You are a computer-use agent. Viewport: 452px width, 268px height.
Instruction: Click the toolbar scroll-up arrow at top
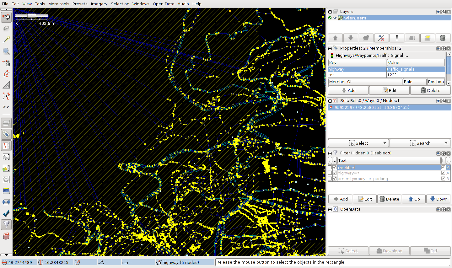(x=6, y=10)
